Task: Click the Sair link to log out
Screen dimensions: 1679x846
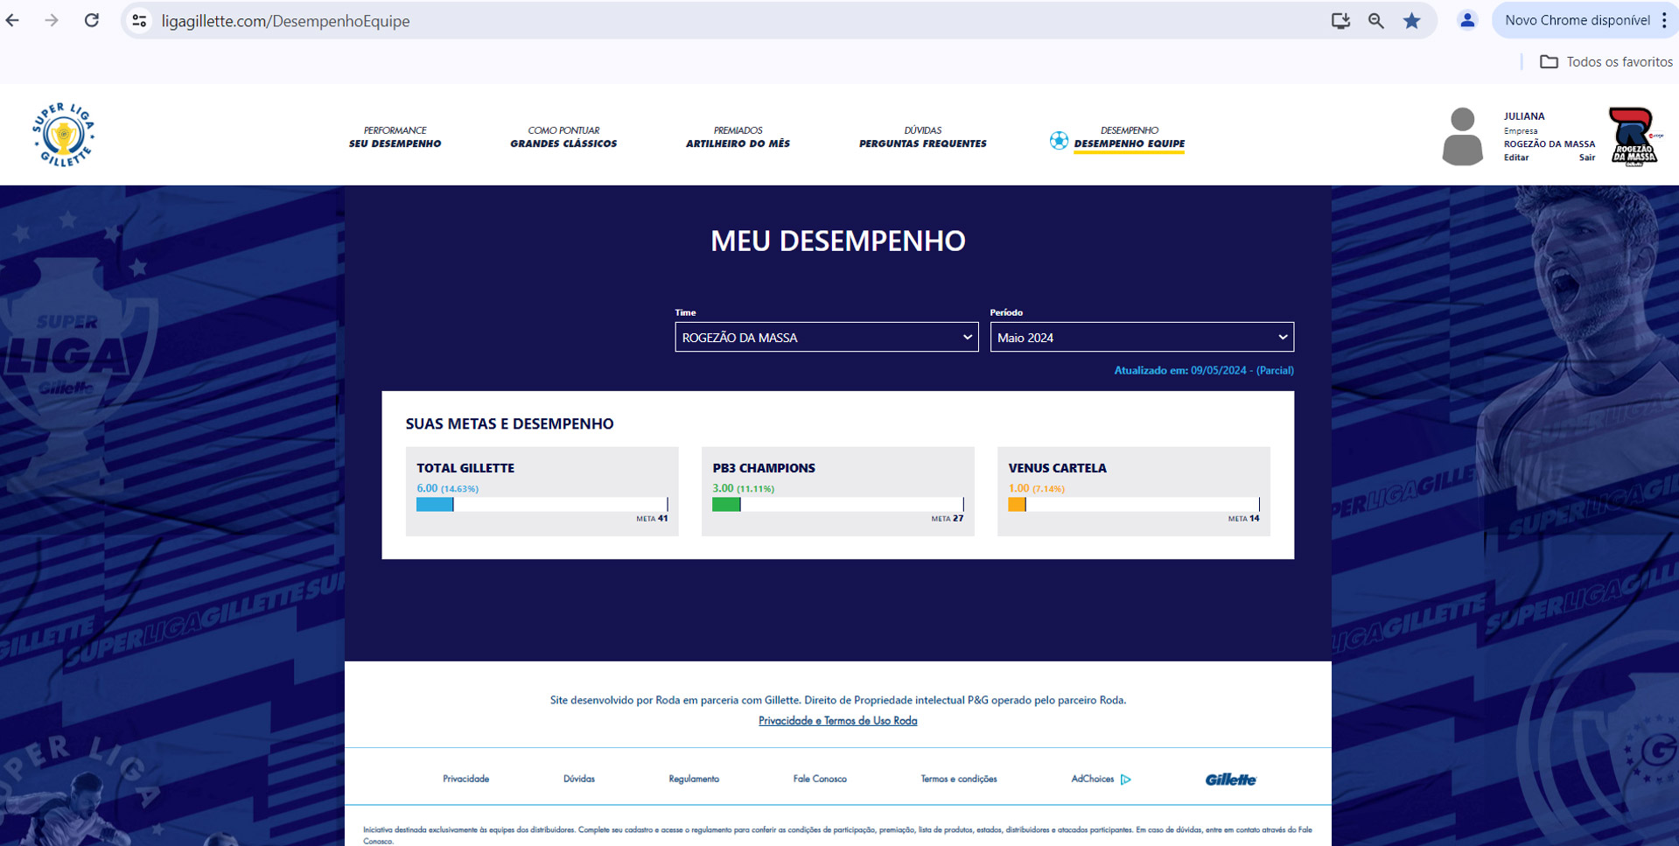Action: pyautogui.click(x=1586, y=158)
